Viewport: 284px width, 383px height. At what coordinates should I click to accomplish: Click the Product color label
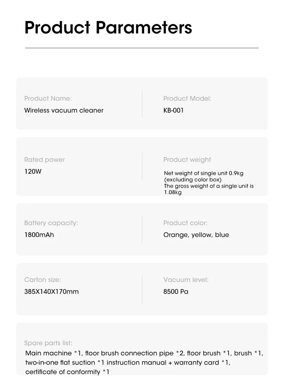pyautogui.click(x=185, y=223)
